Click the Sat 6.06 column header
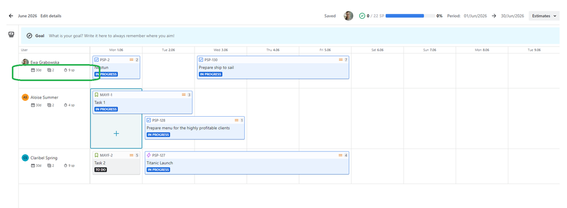The image size is (567, 208). point(377,50)
